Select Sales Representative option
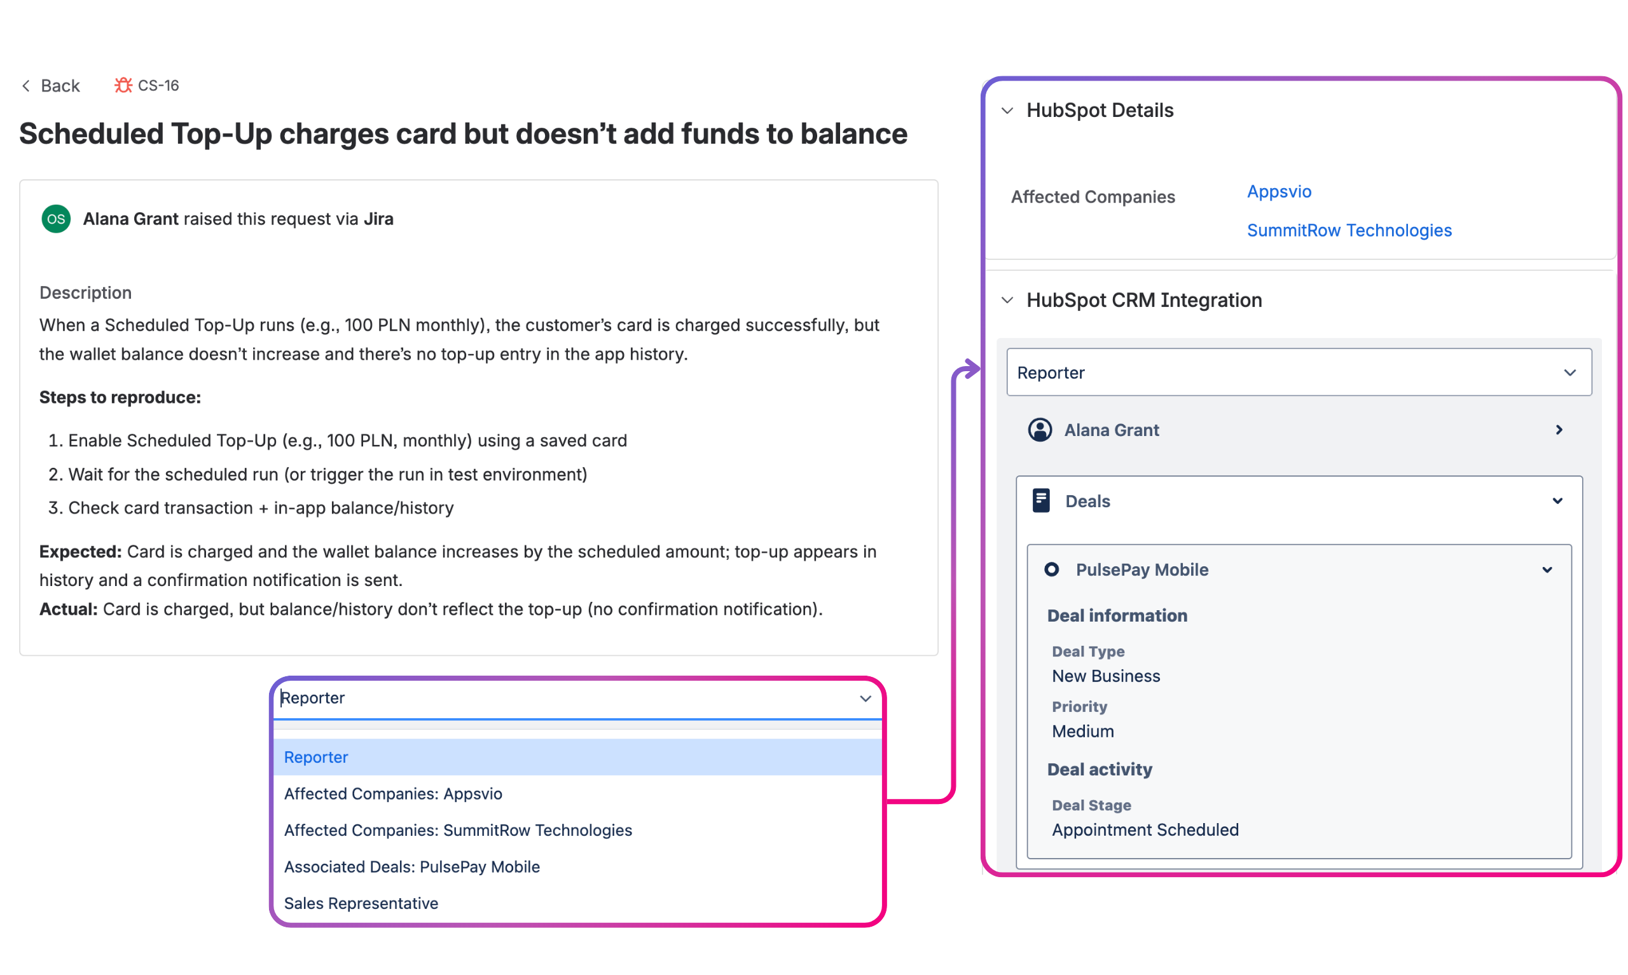This screenshot has width=1628, height=975. coord(361,903)
